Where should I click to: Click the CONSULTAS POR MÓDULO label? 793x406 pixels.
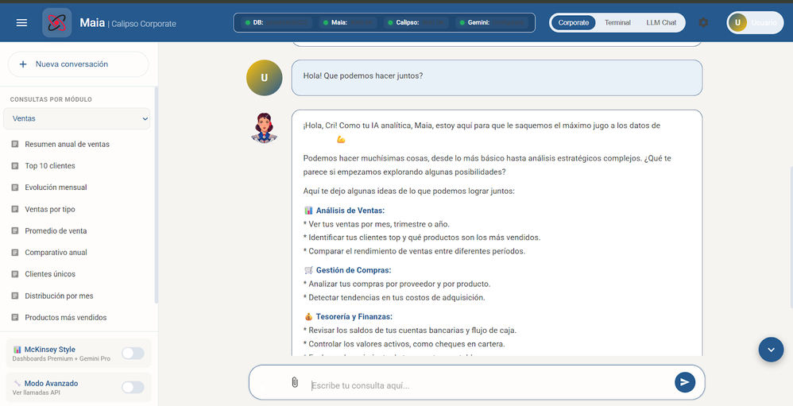point(51,99)
